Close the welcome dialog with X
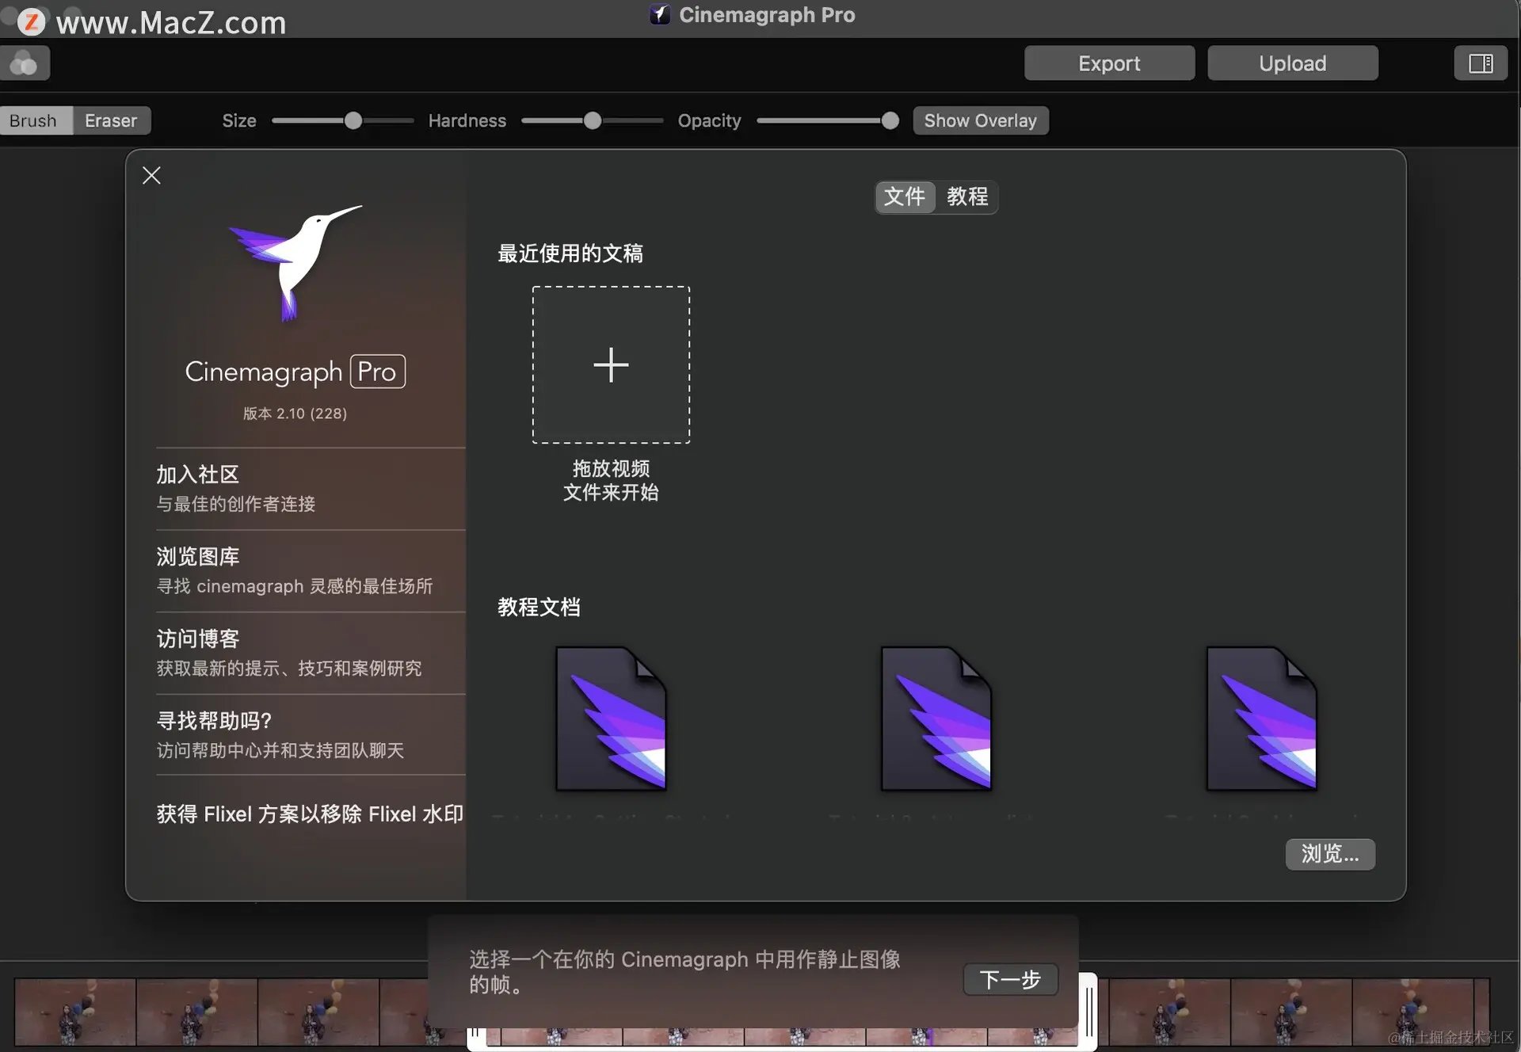Viewport: 1521px width, 1052px height. pos(151,175)
